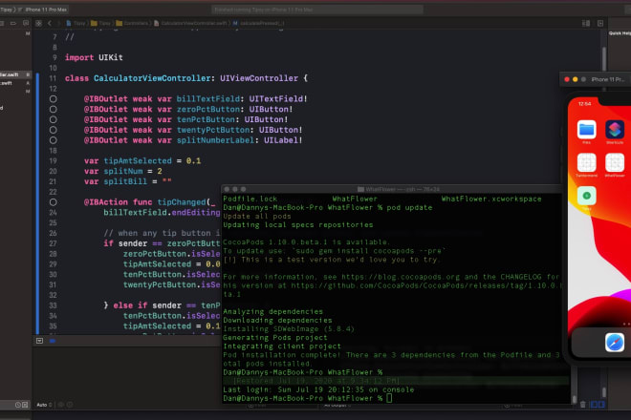Focus the Terminal prompt cursor
631x420 pixels.
(x=389, y=398)
